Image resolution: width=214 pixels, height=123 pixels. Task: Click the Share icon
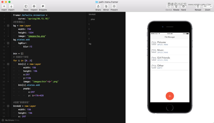click(98, 6)
